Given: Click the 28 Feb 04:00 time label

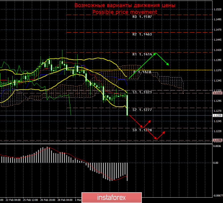Looking at the screenshot, I should click(x=65, y=200).
